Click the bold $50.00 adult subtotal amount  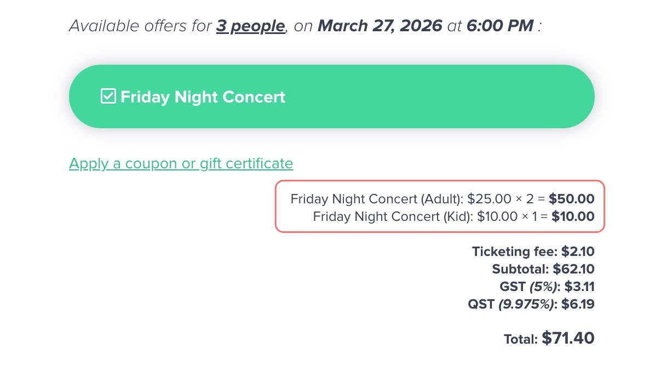click(x=571, y=198)
